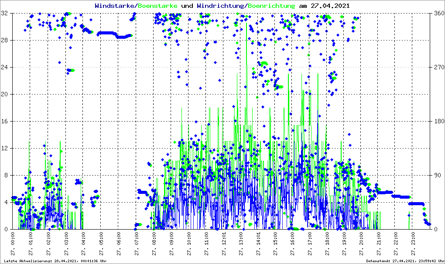The height and width of the screenshot is (264, 445).
Task: Select the '4' label on the wind speed axis
Action: click(x=6, y=202)
